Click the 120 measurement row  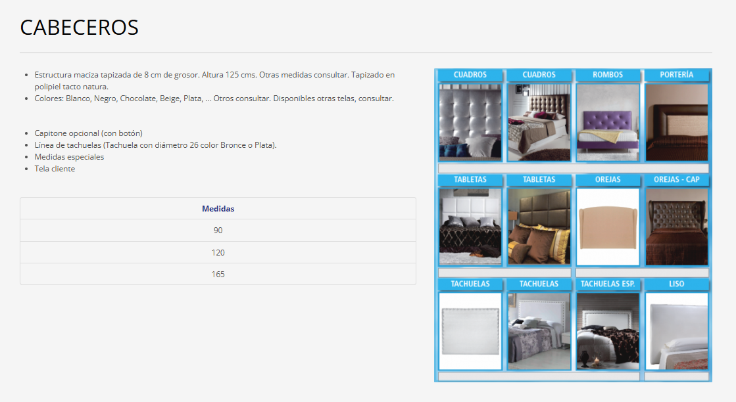[218, 252]
